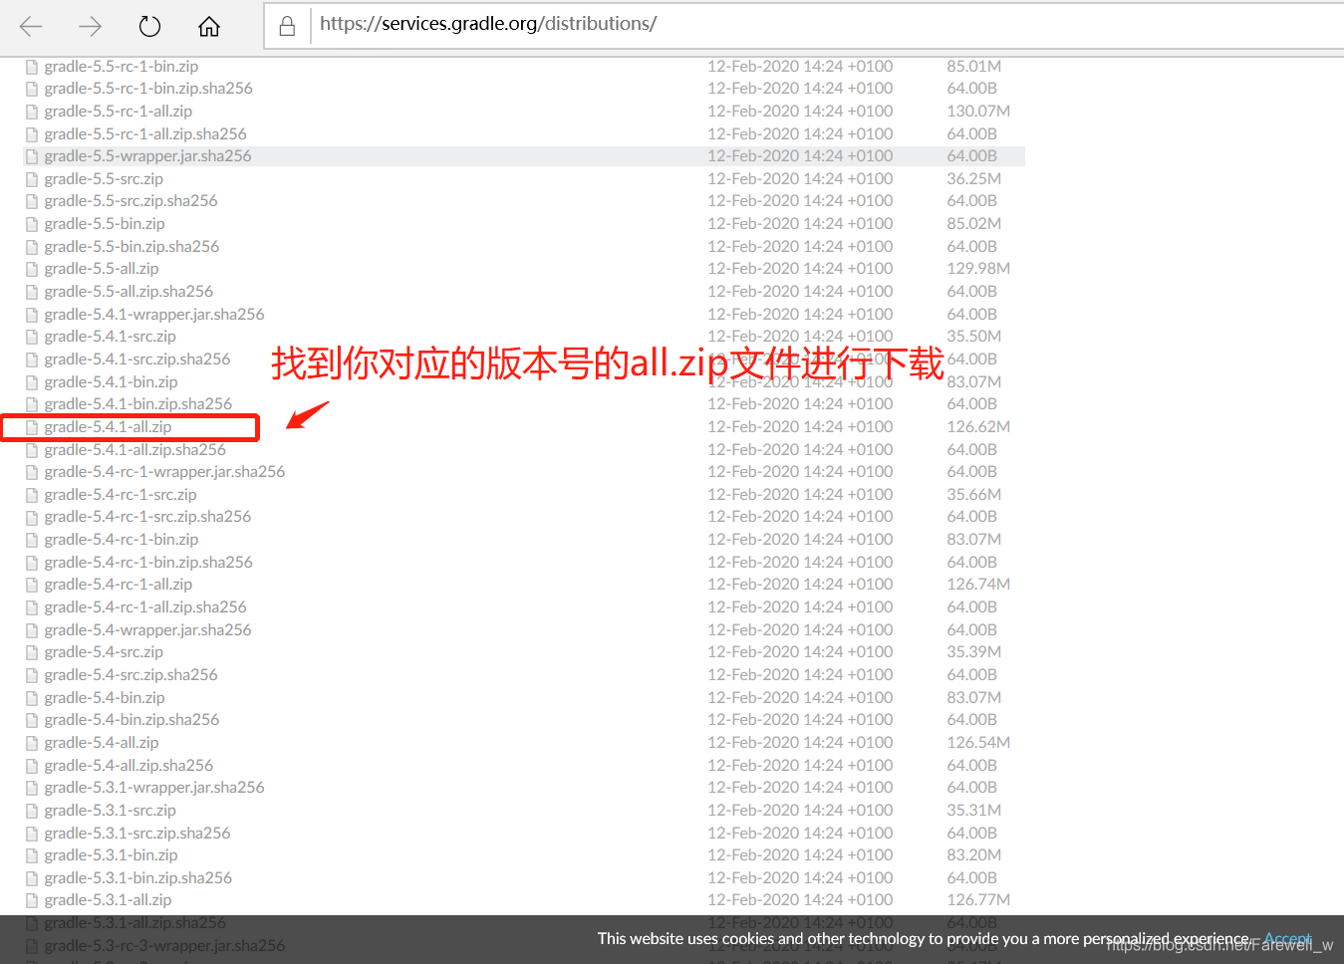Click file icon beside gradle-5.3.1-bin.zip

tap(32, 856)
